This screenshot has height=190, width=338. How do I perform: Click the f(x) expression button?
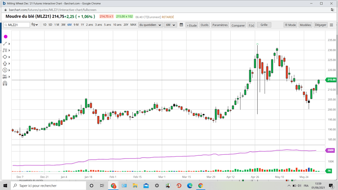251,25
